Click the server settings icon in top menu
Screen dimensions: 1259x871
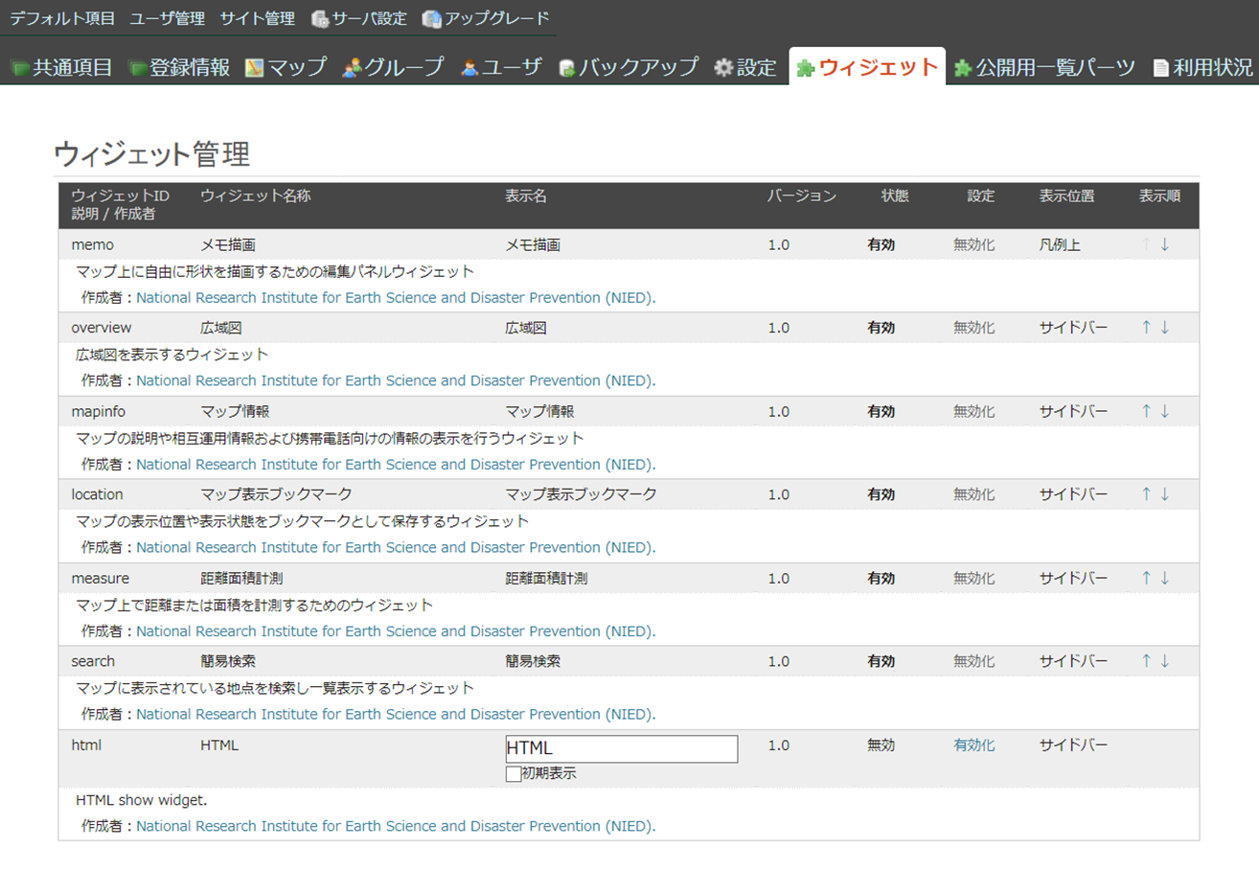(x=321, y=18)
